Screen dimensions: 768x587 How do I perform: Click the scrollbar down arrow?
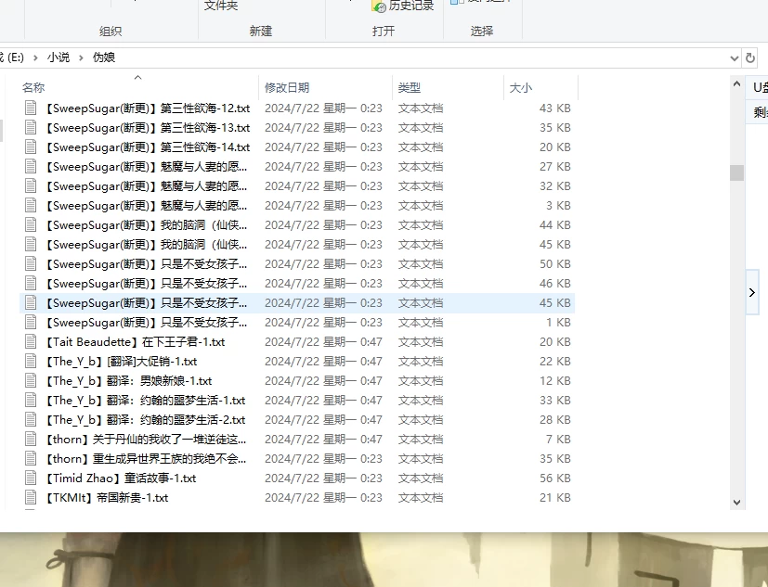[736, 503]
